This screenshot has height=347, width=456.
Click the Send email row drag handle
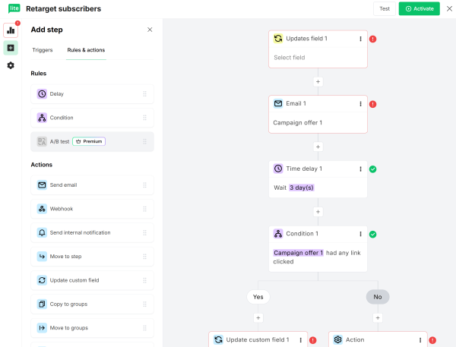pyautogui.click(x=145, y=185)
